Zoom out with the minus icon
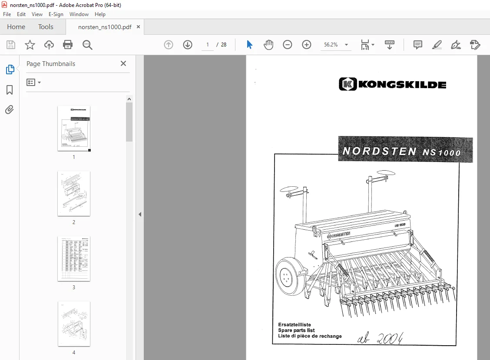490x360 pixels. point(287,45)
